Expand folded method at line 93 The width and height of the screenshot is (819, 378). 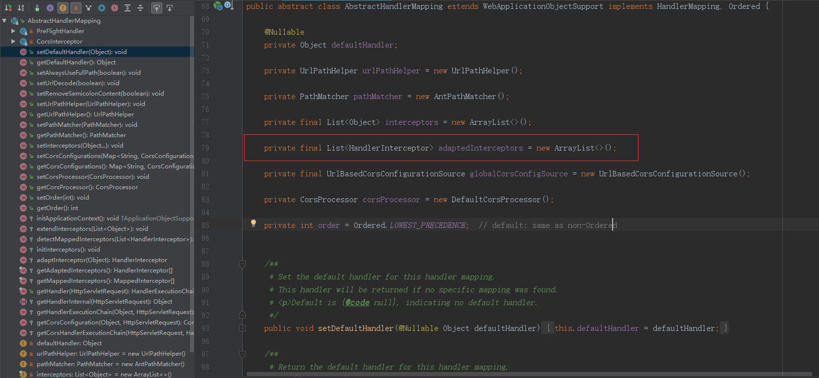click(x=242, y=328)
